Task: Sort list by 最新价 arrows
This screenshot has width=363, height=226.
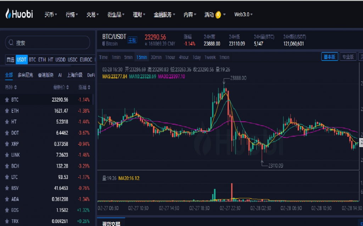Action: coord(68,87)
